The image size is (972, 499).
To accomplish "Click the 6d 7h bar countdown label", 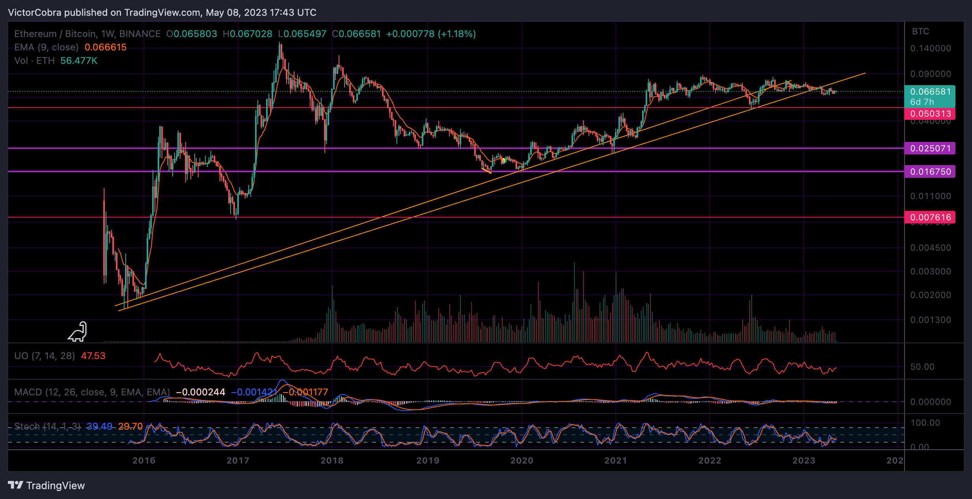I will 922,102.
